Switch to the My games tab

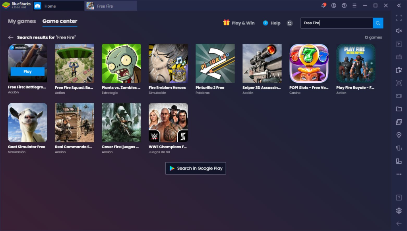tap(22, 21)
